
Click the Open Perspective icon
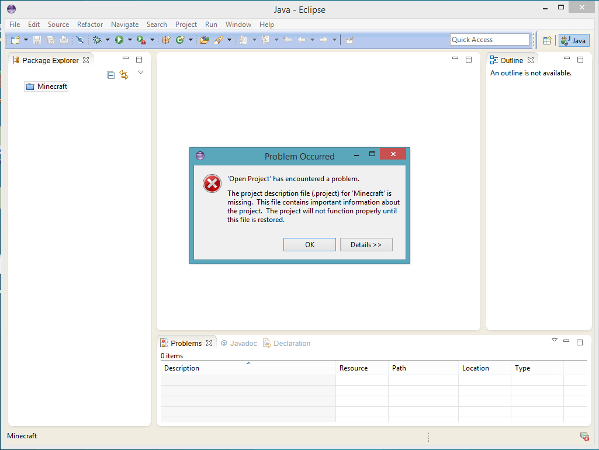pyautogui.click(x=547, y=40)
